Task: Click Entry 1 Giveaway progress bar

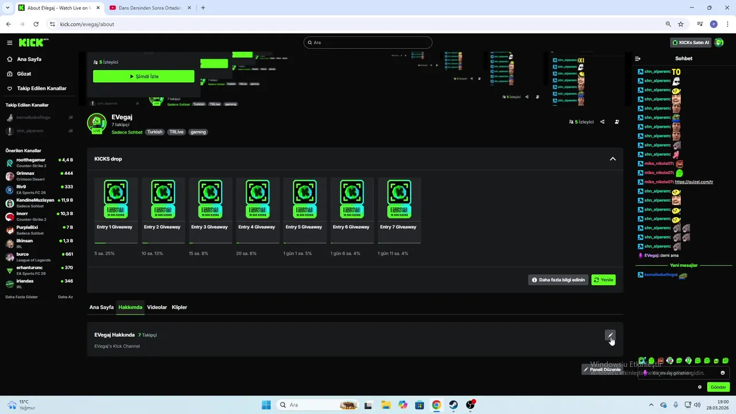Action: pos(116,243)
